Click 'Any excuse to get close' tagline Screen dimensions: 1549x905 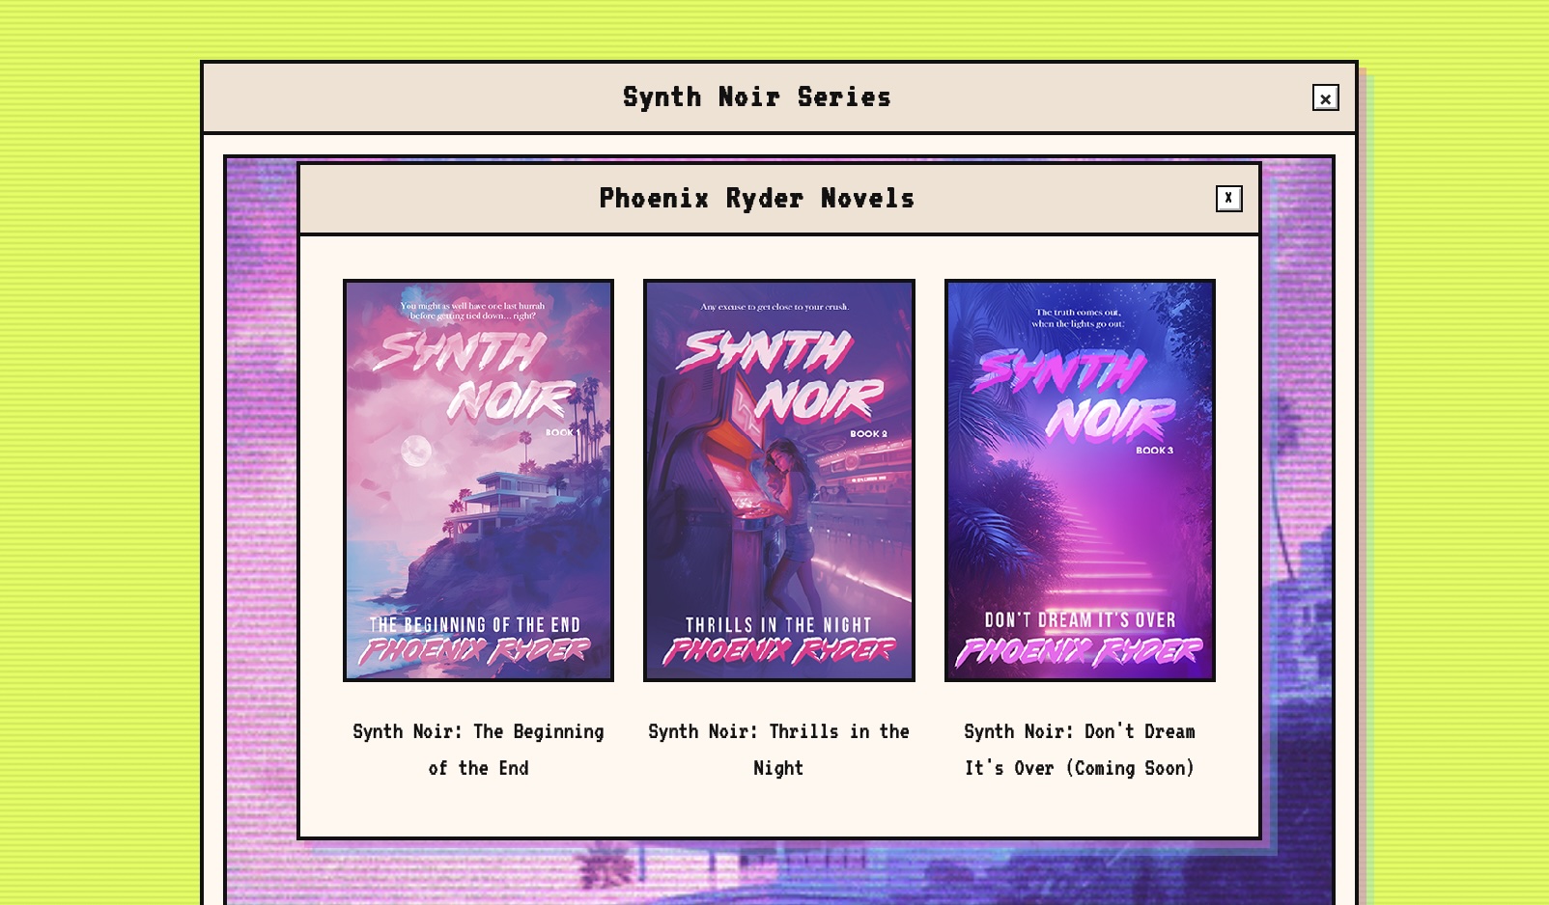[774, 307]
